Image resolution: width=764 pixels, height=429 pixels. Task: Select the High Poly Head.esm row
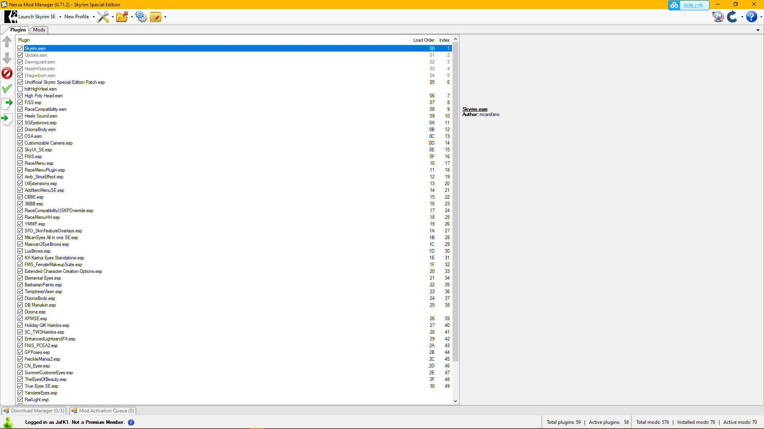click(234, 96)
